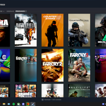Open the Battlefield Bad Company 2 game cover
The image size is (106, 106).
[x=26, y=30]
